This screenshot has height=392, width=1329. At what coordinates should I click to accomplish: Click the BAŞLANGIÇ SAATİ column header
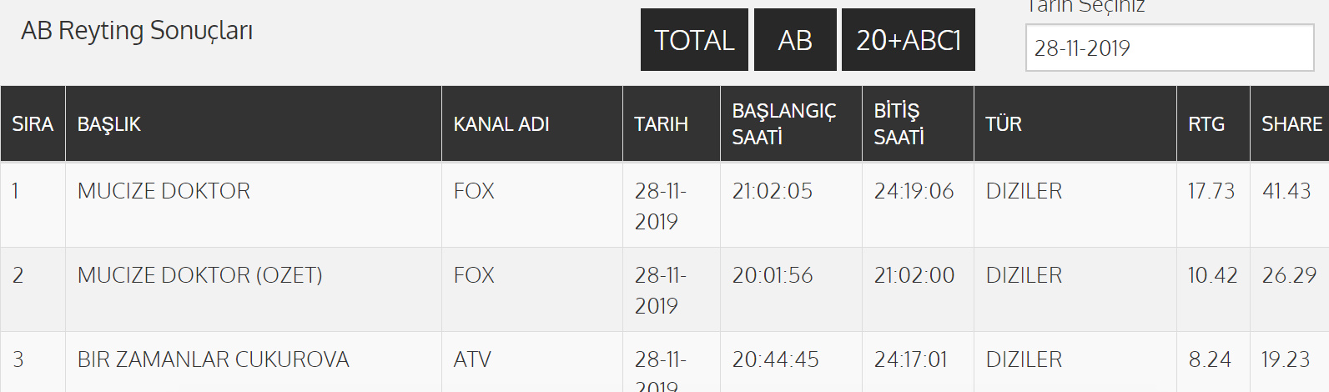(x=783, y=124)
